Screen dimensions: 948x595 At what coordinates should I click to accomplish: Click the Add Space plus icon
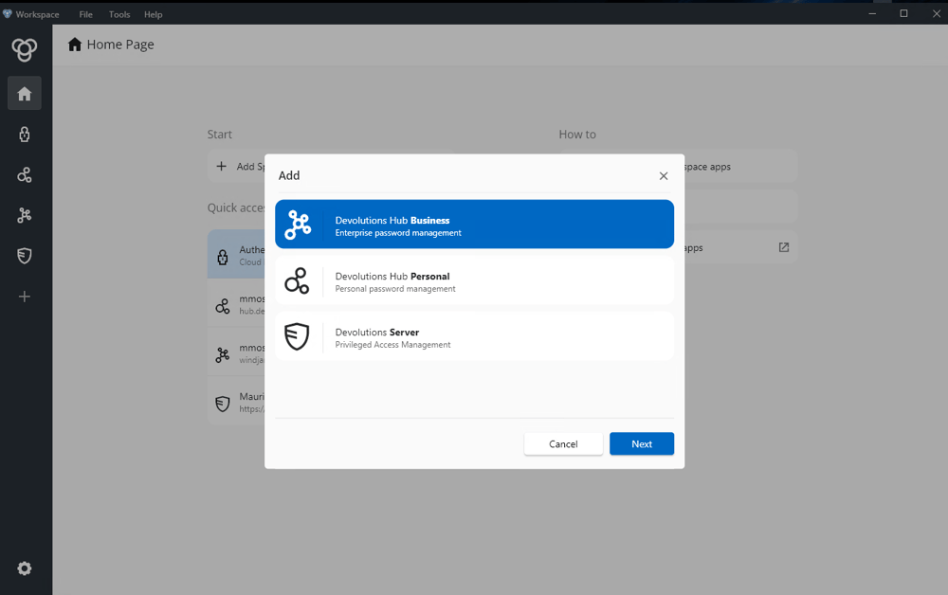point(221,166)
